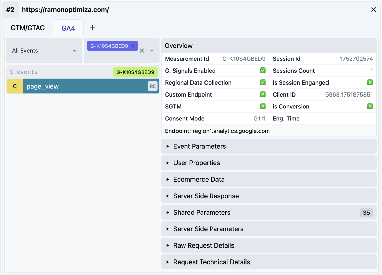Click the Client ID value 5963.1751875851

(x=349, y=95)
